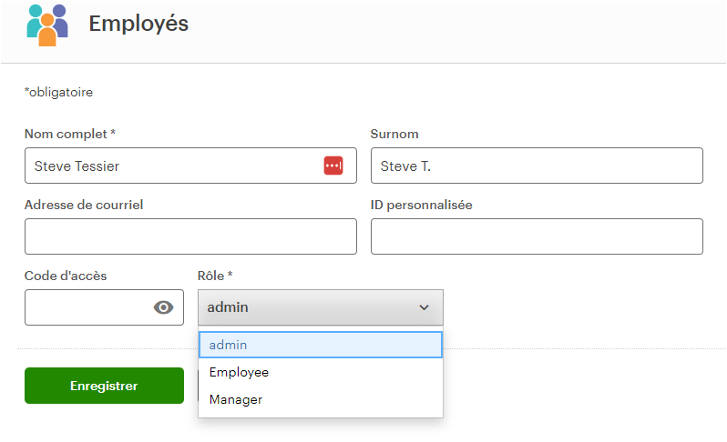
Task: Click the ID personnalisée label
Action: (x=422, y=205)
